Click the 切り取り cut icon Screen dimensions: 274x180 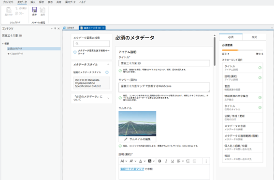(x=17, y=8)
